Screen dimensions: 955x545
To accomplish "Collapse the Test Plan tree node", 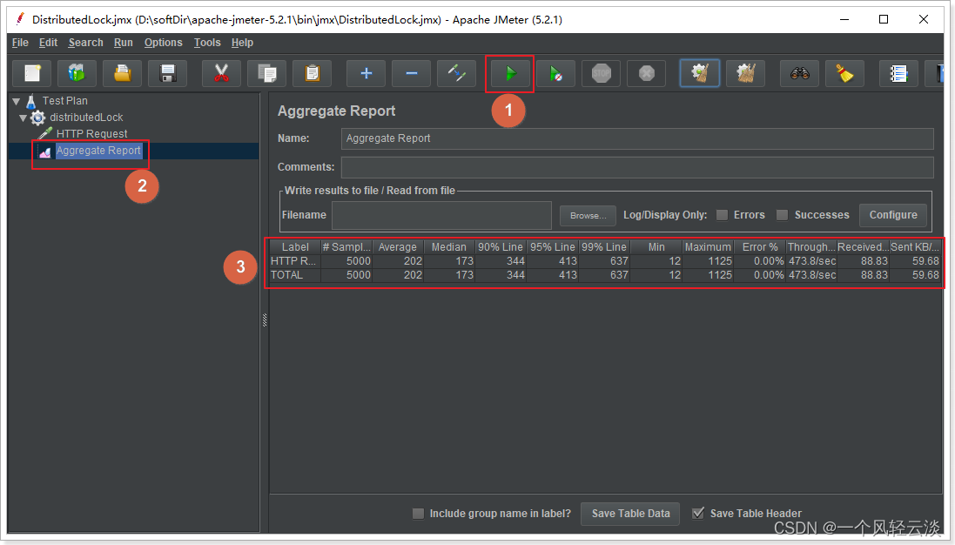I will coord(17,101).
